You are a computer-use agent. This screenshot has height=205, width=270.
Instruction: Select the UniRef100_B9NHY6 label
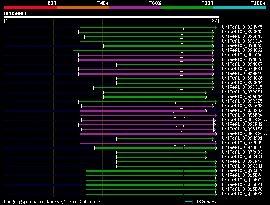point(242,60)
